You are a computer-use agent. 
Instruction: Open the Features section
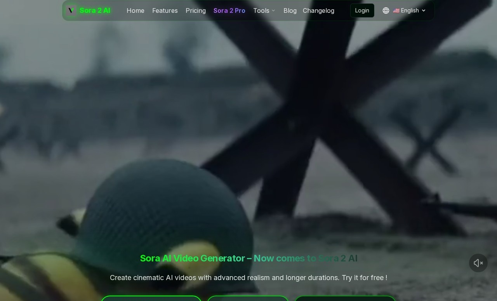pos(165,10)
